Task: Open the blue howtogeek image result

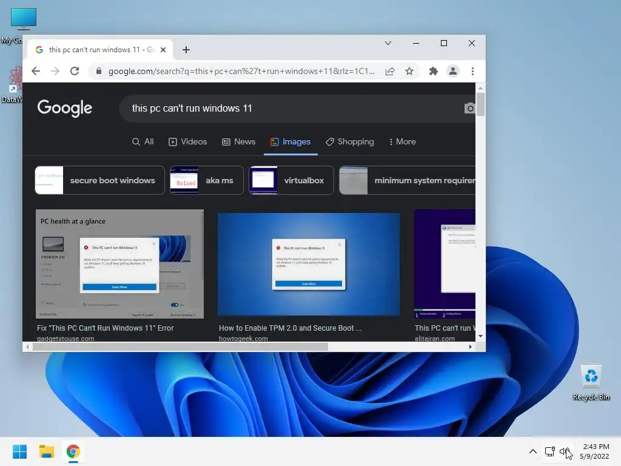Action: pyautogui.click(x=309, y=265)
